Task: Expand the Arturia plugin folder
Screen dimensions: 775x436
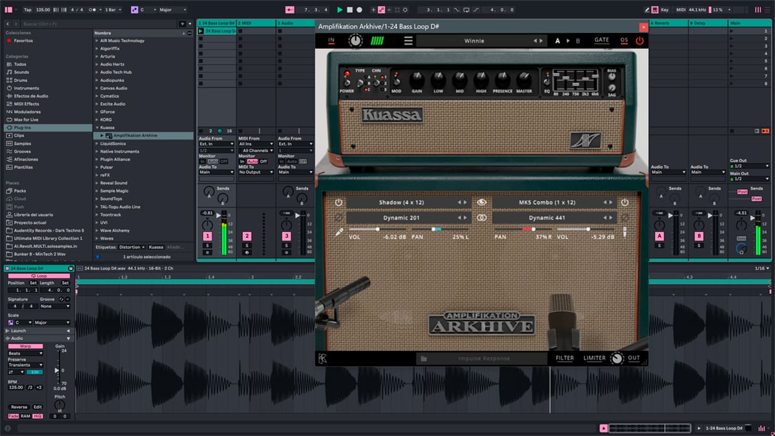Action: pyautogui.click(x=97, y=56)
